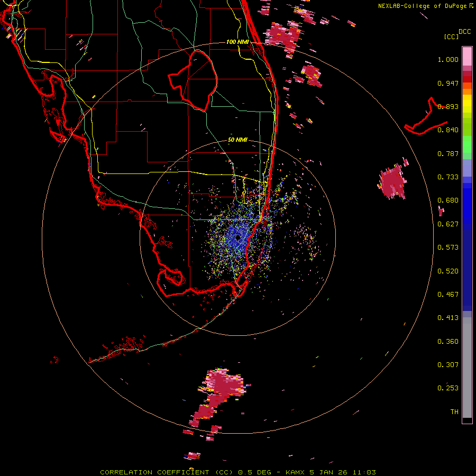The width and height of the screenshot is (476, 476).
Task: Click the 50 NMI range ring label
Action: pyautogui.click(x=237, y=140)
